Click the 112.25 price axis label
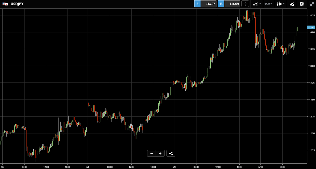The width and height of the screenshot is (316, 169). tap(311, 150)
